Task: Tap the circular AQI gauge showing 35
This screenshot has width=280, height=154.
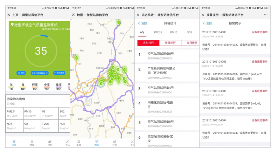Action: (x=41, y=51)
